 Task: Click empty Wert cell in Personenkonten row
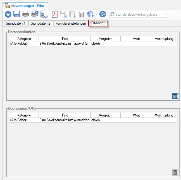[136, 44]
